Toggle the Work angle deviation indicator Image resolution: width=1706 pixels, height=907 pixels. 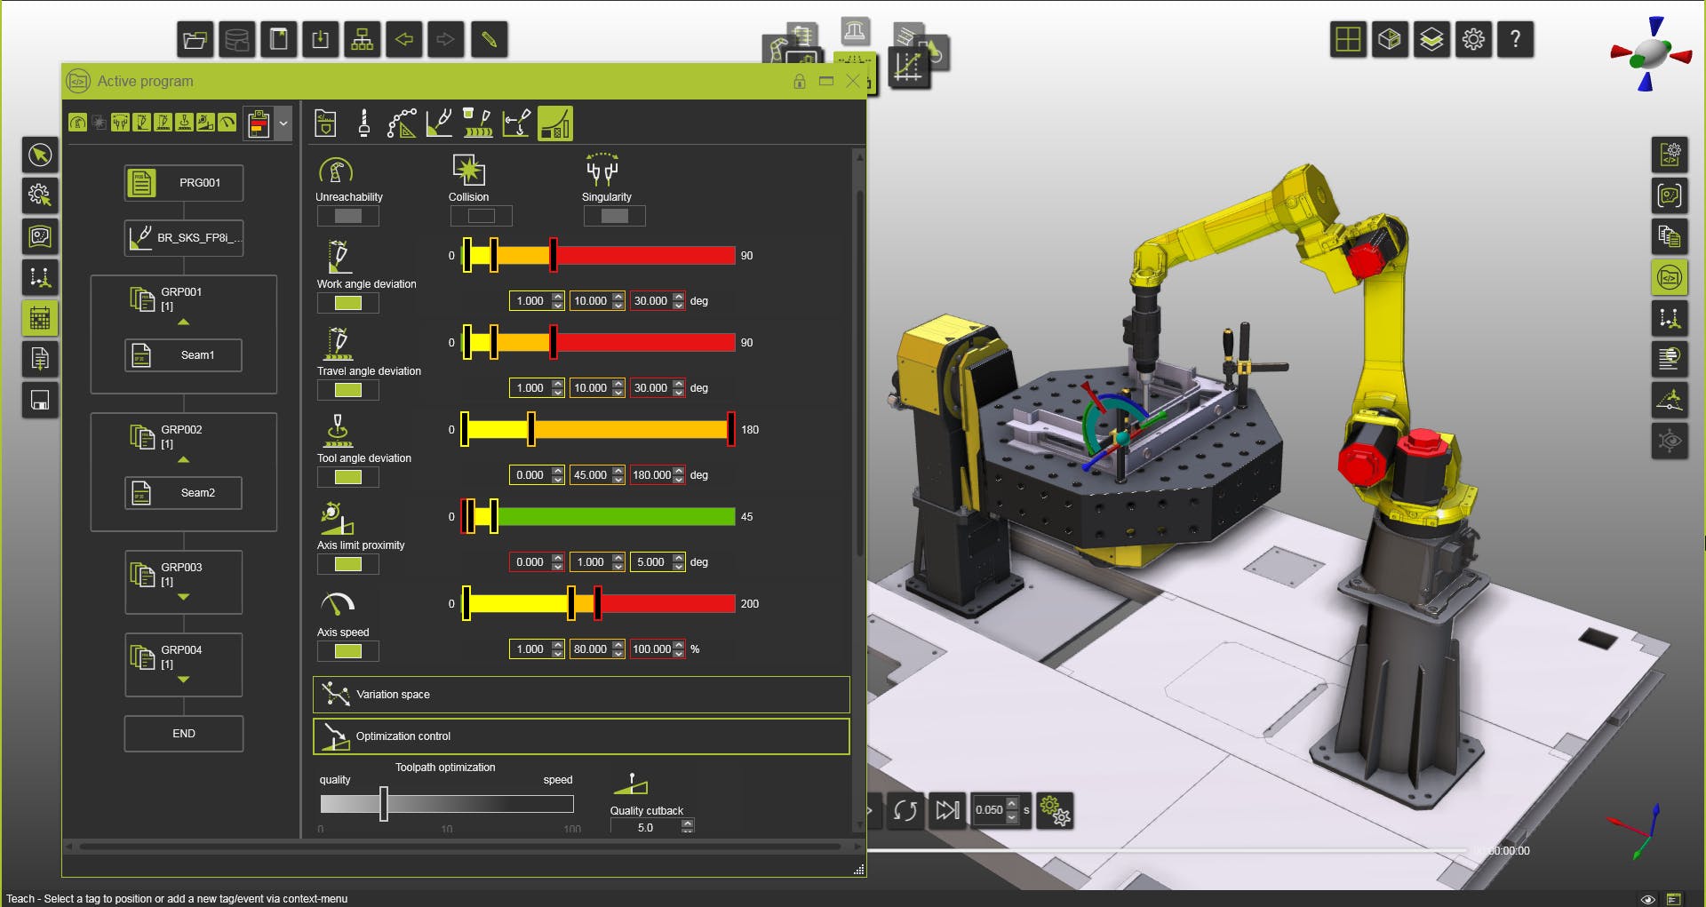(347, 303)
